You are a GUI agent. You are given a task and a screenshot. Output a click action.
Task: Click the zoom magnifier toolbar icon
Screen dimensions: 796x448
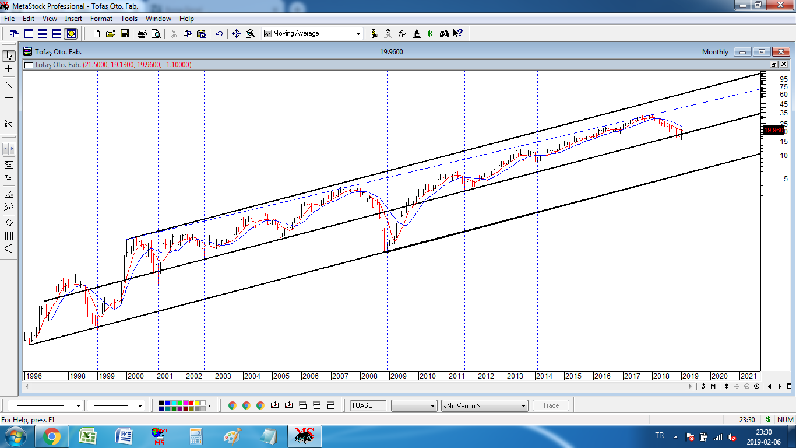click(251, 34)
